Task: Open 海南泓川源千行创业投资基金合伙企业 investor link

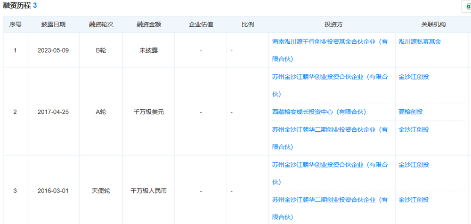Action: [330, 50]
